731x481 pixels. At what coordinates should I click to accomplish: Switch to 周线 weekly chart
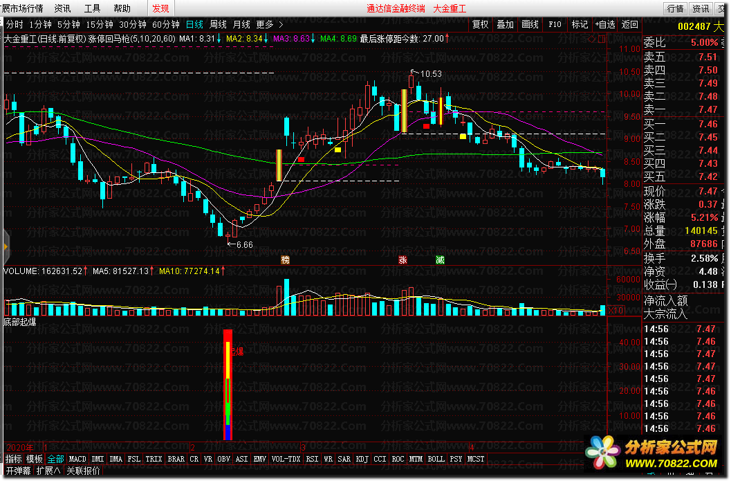pos(218,24)
